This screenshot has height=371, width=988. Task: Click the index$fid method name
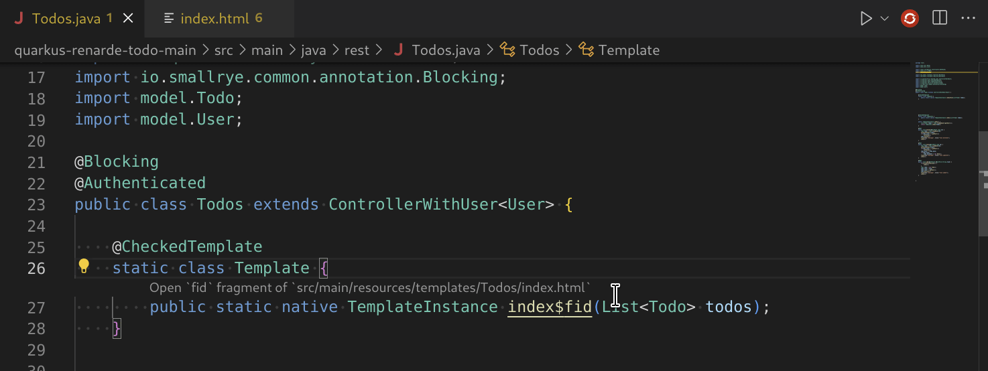click(x=550, y=307)
